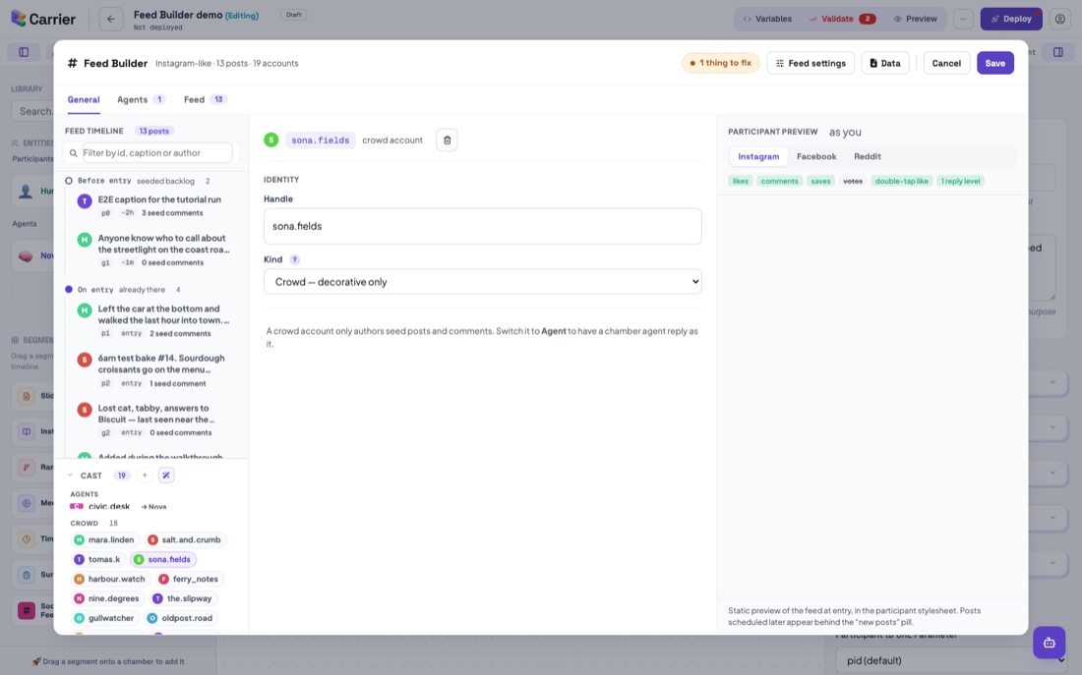Screen dimensions: 1082x675
Task: Click the Feed Builder hash icon
Action: coord(72,64)
